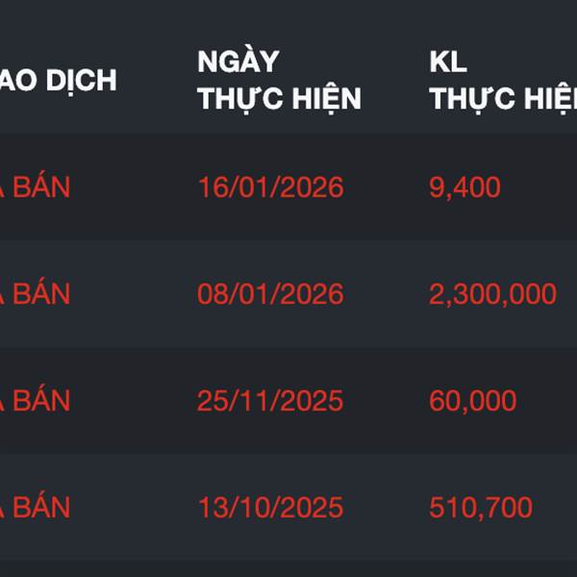
Task: Click the KL label in header
Action: pyautogui.click(x=447, y=62)
